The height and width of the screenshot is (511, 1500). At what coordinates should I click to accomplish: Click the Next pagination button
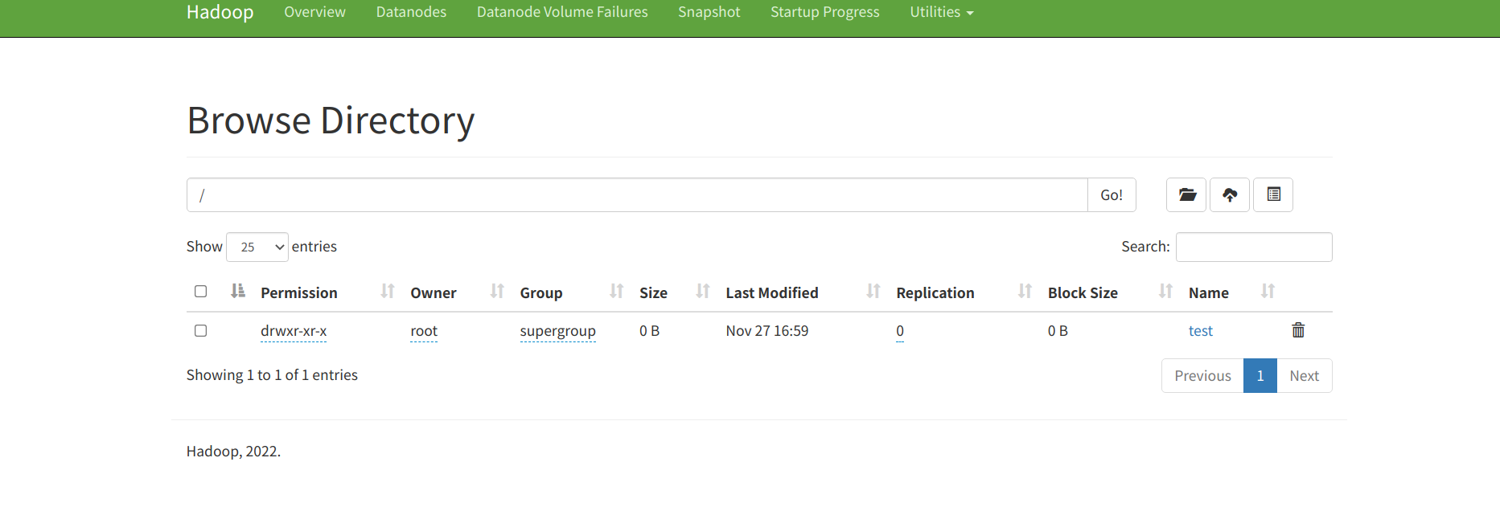[1304, 375]
